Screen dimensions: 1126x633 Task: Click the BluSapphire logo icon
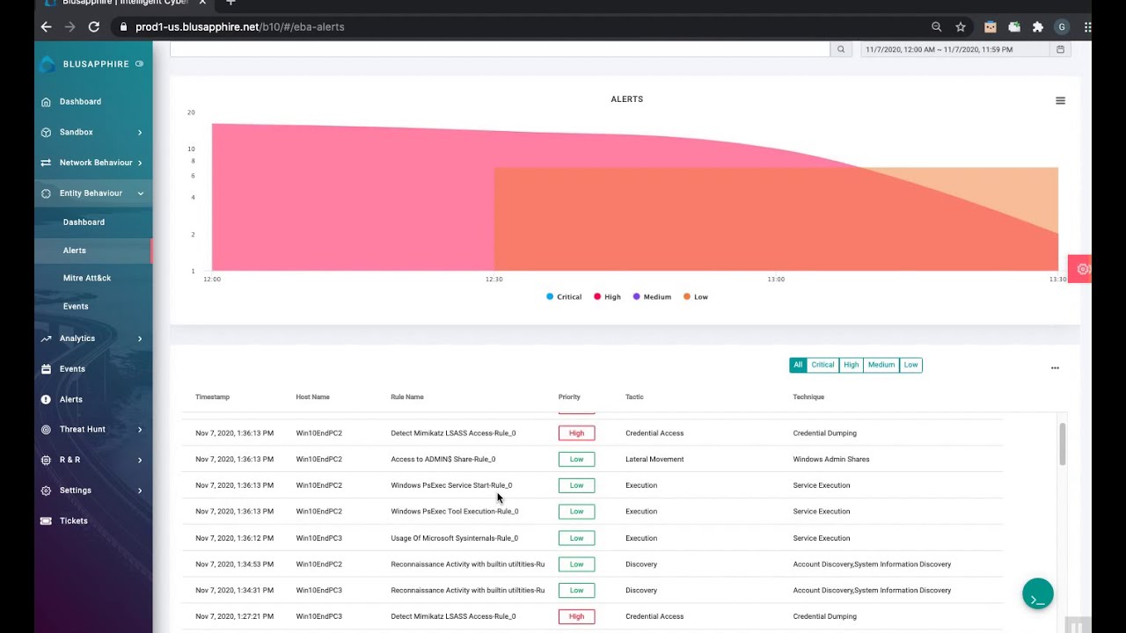(48, 64)
